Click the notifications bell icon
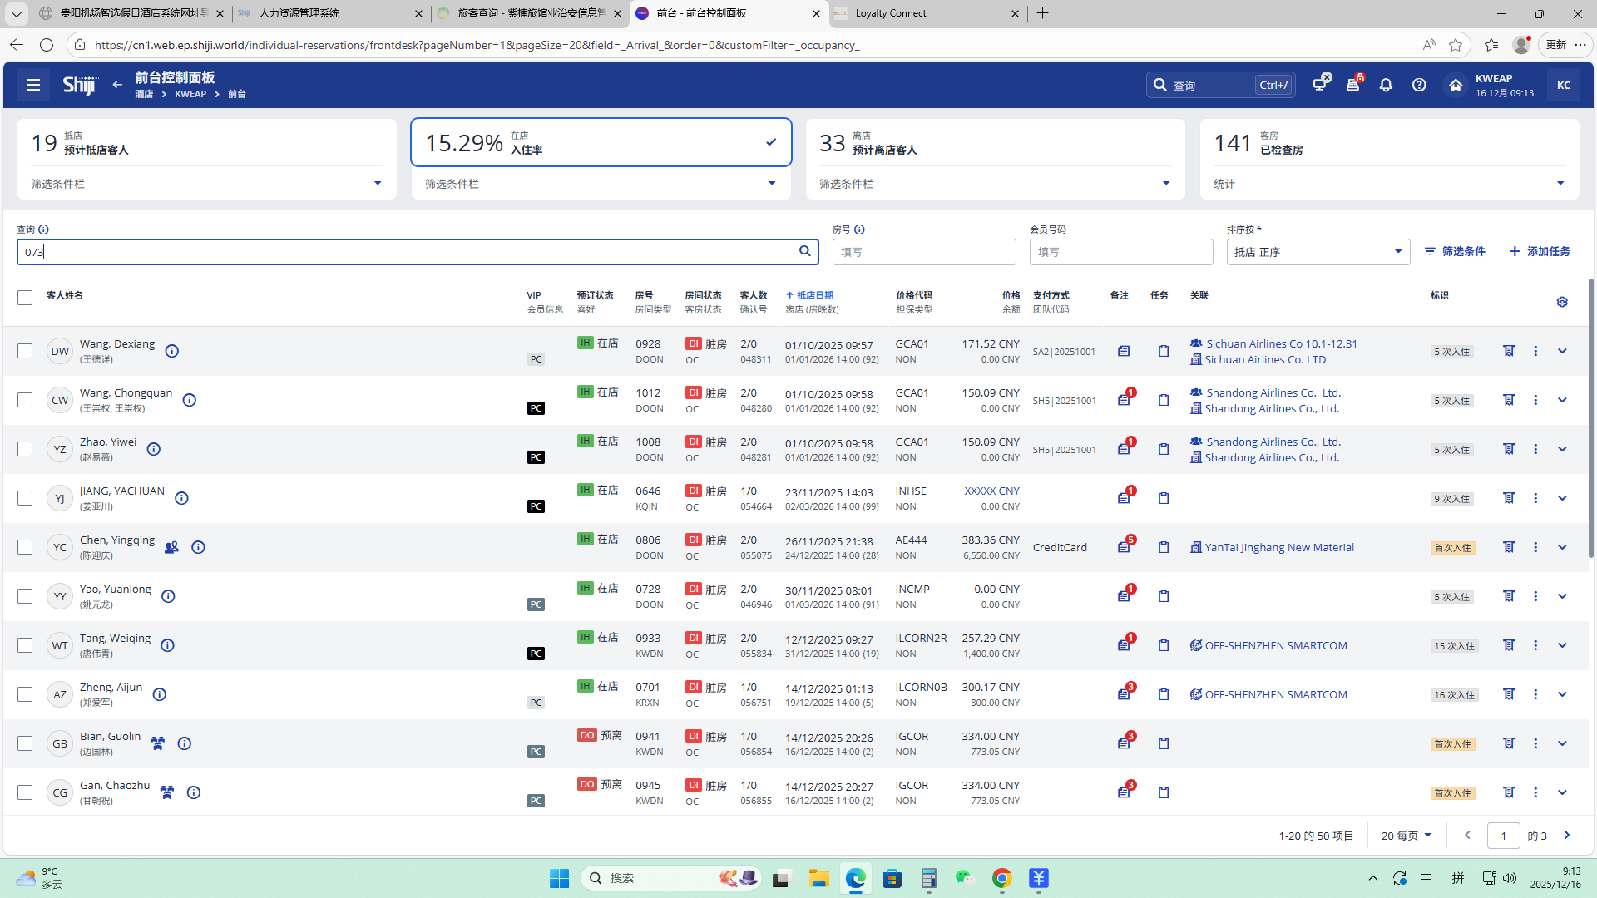1597x898 pixels. 1386,85
